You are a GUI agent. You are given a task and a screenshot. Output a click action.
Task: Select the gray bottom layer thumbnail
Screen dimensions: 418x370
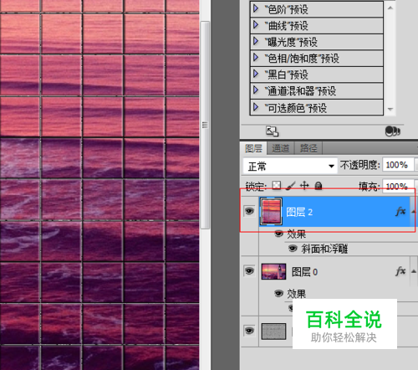[x=273, y=331]
